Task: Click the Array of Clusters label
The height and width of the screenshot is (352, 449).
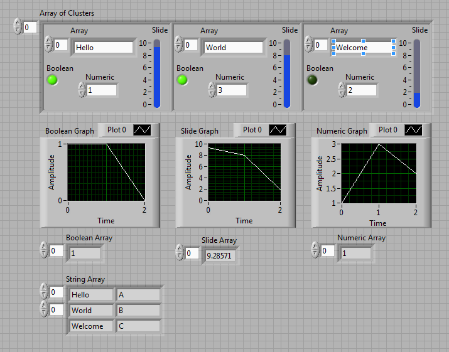Action: 67,13
